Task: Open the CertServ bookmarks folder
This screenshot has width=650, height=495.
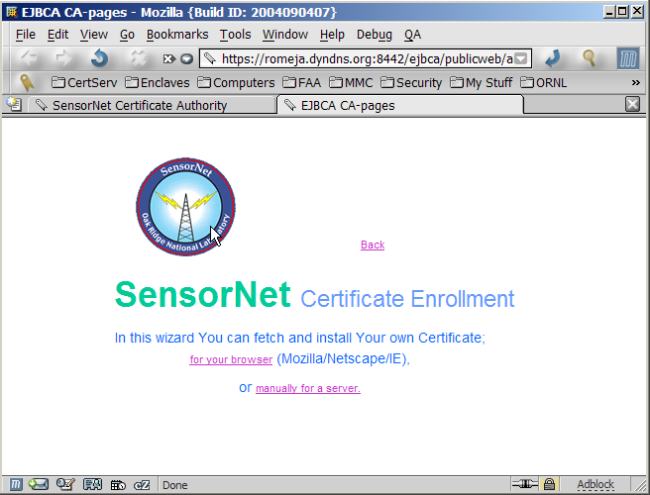Action: [x=84, y=83]
